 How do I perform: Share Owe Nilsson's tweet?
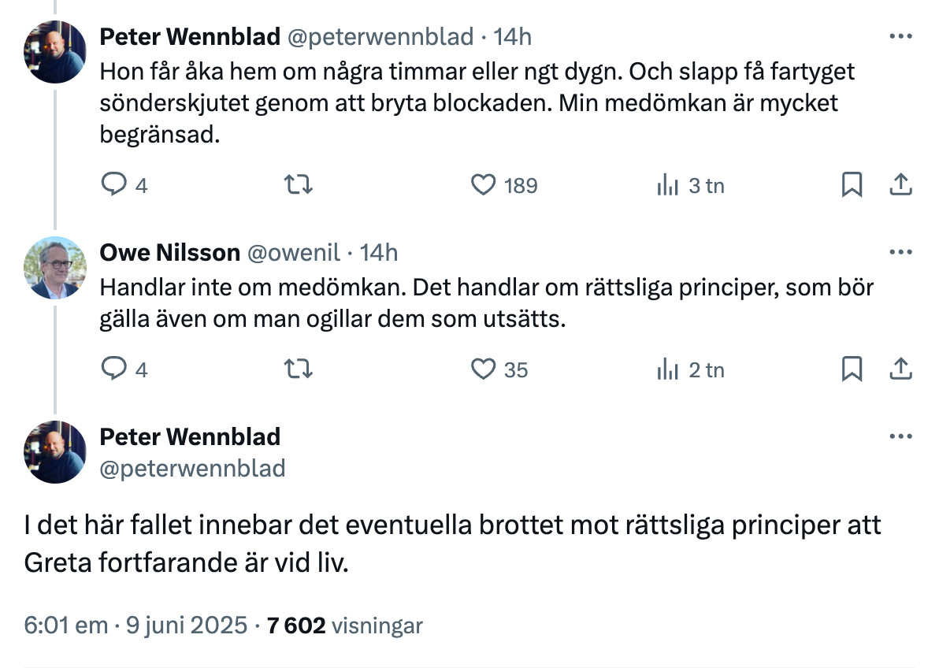pos(900,369)
